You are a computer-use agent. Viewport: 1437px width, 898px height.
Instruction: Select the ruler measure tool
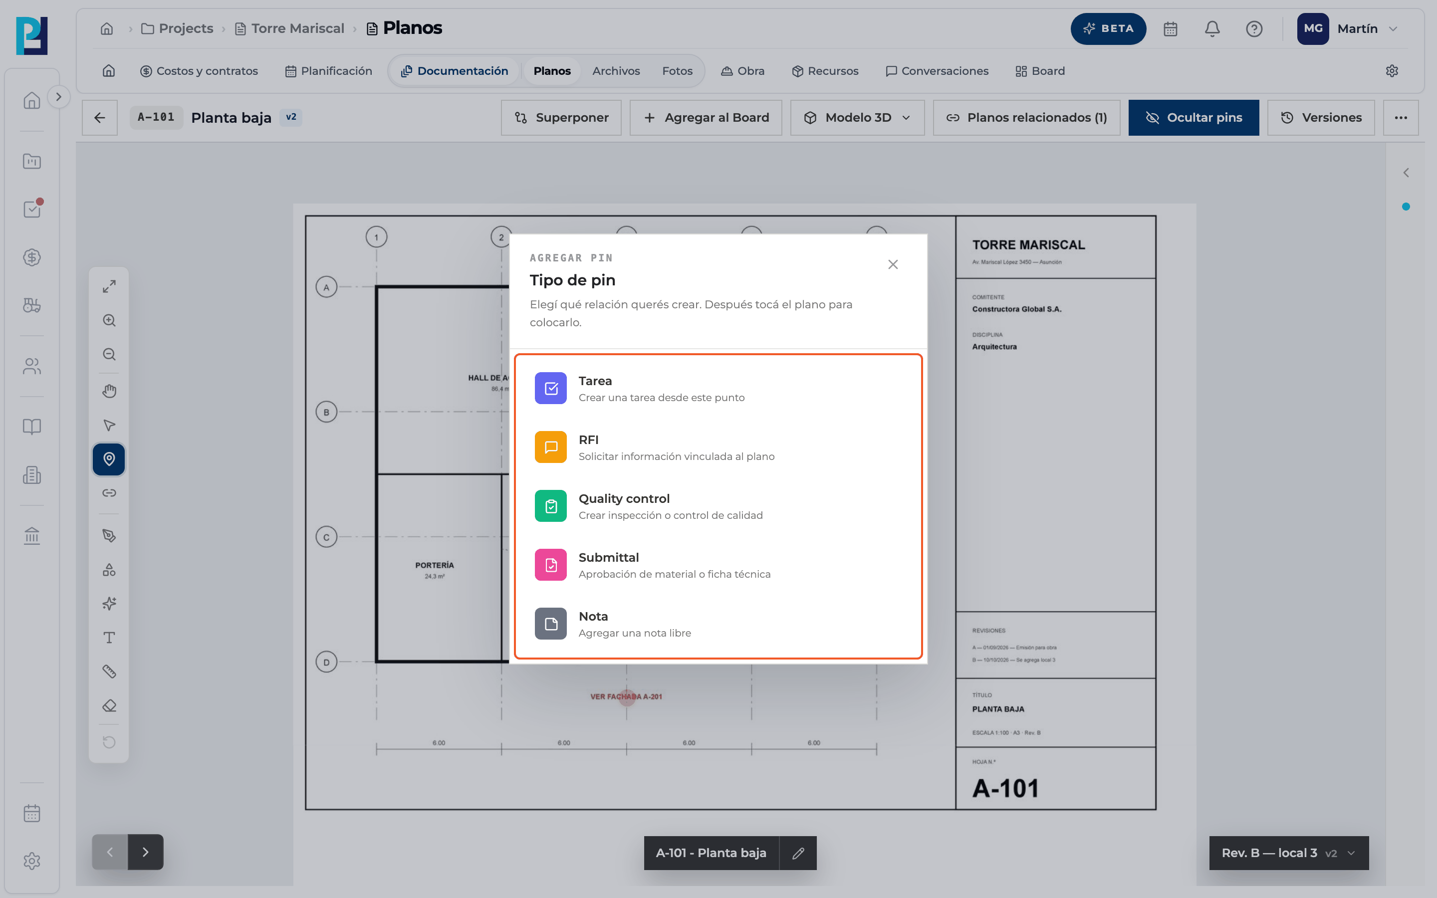pyautogui.click(x=109, y=672)
